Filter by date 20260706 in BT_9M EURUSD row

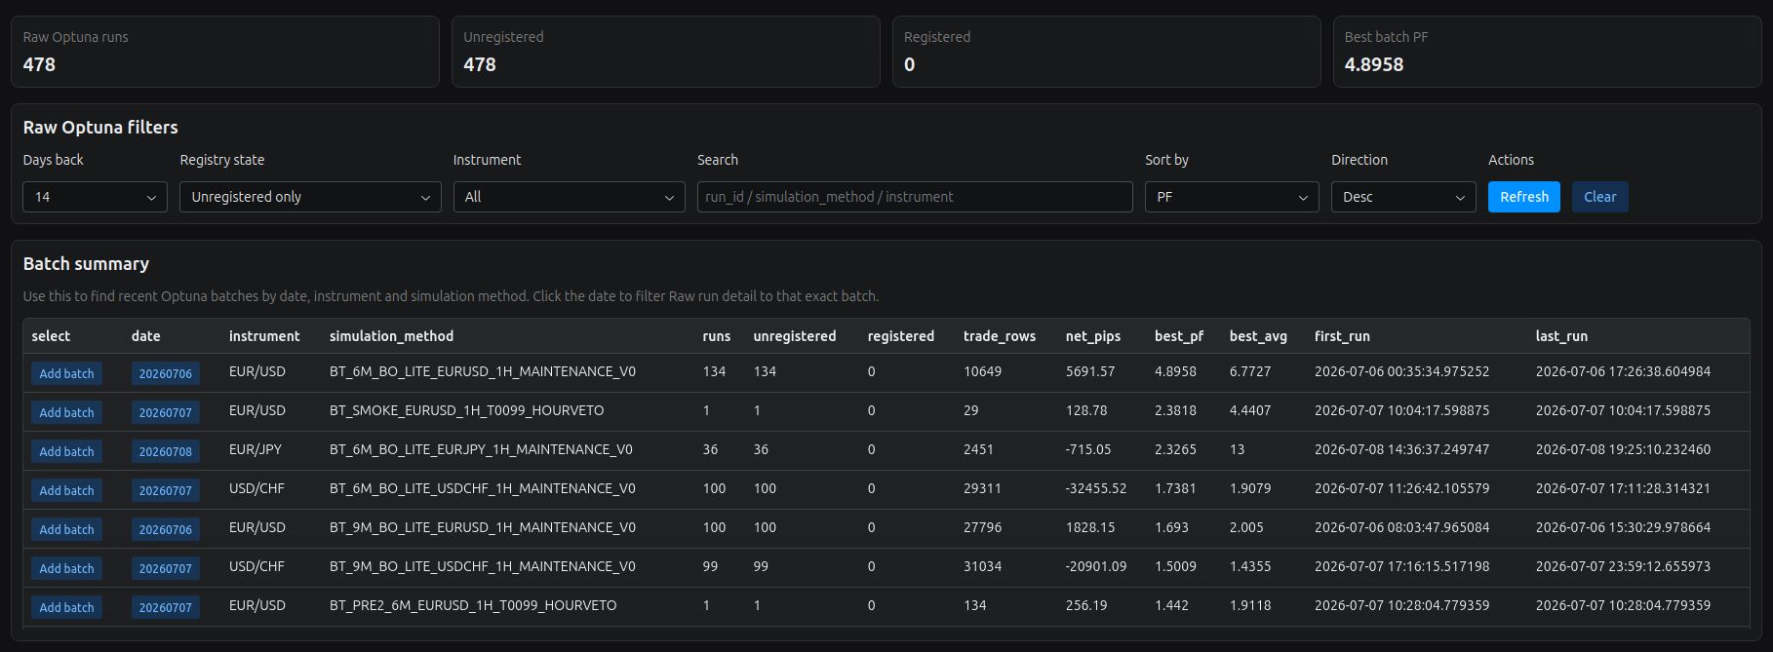(166, 529)
